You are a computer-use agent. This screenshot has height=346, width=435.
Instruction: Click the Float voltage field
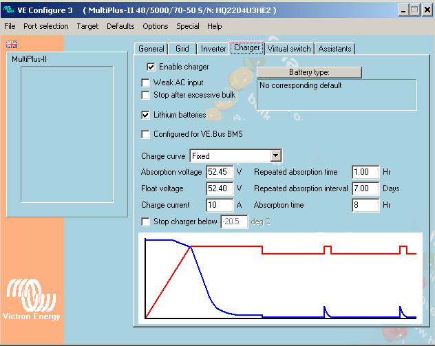[220, 188]
